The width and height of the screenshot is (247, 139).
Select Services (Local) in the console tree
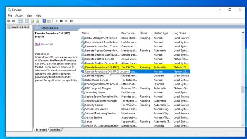[20, 27]
